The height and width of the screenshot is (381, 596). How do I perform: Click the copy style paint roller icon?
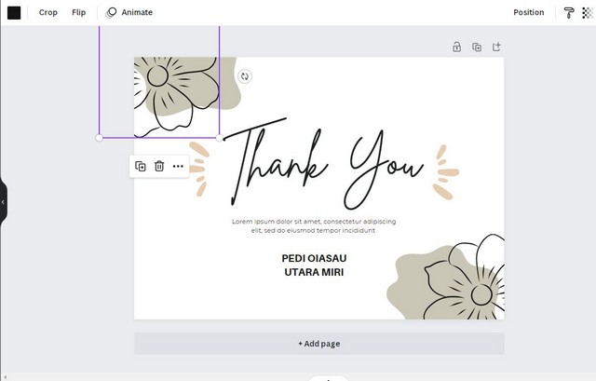(x=569, y=12)
